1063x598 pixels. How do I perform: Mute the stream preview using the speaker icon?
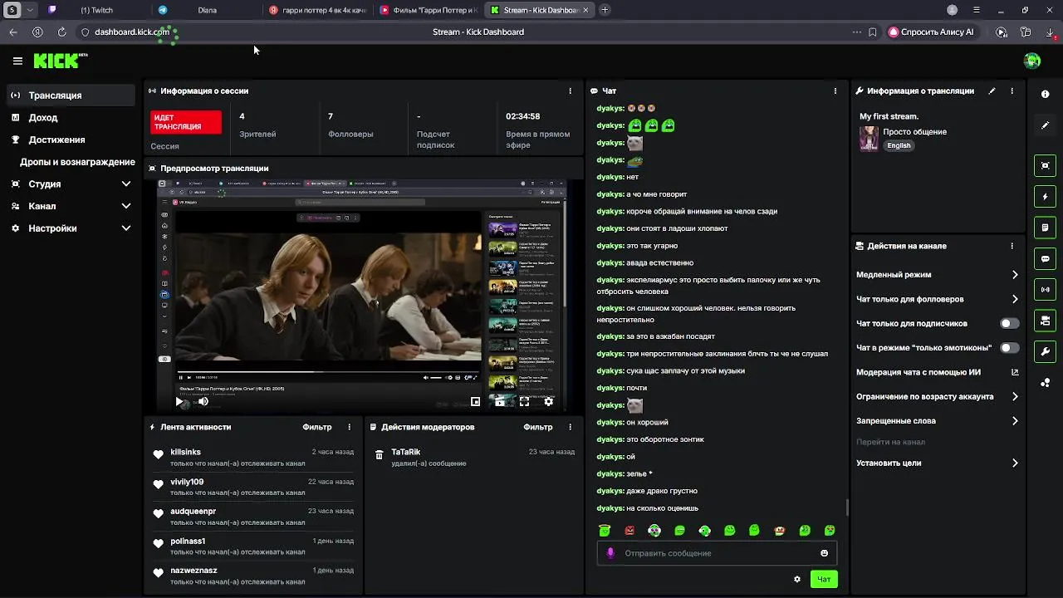(x=203, y=401)
